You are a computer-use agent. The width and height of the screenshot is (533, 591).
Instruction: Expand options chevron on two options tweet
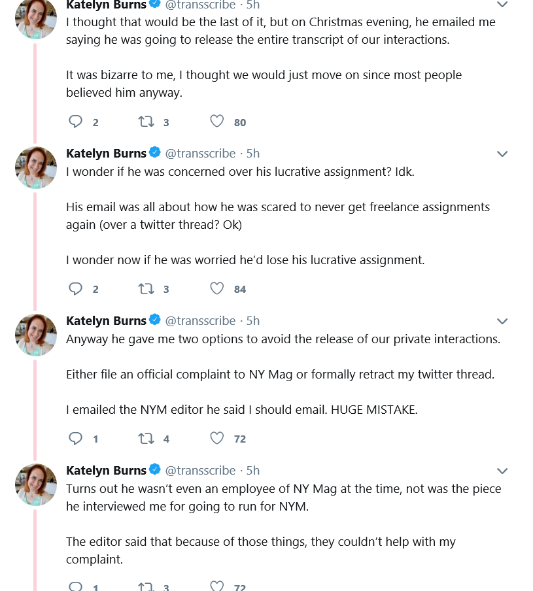click(x=502, y=321)
